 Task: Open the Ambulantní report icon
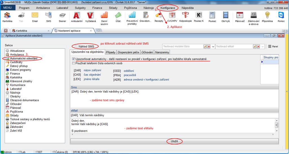pyautogui.click(x=77, y=17)
